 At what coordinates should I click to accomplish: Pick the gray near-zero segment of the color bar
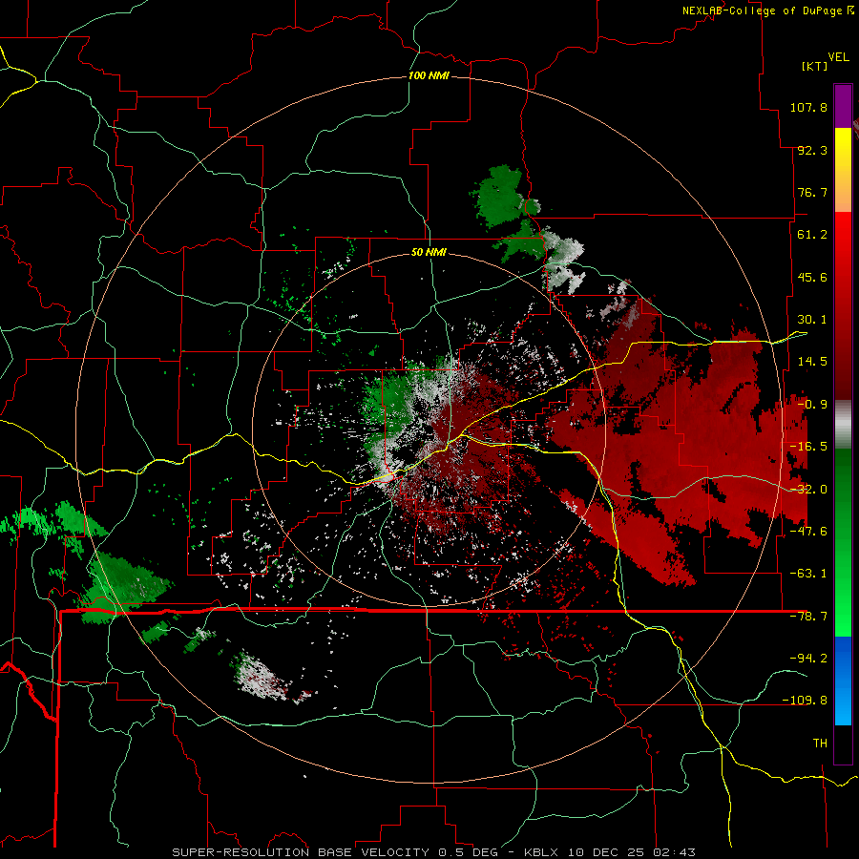point(843,425)
